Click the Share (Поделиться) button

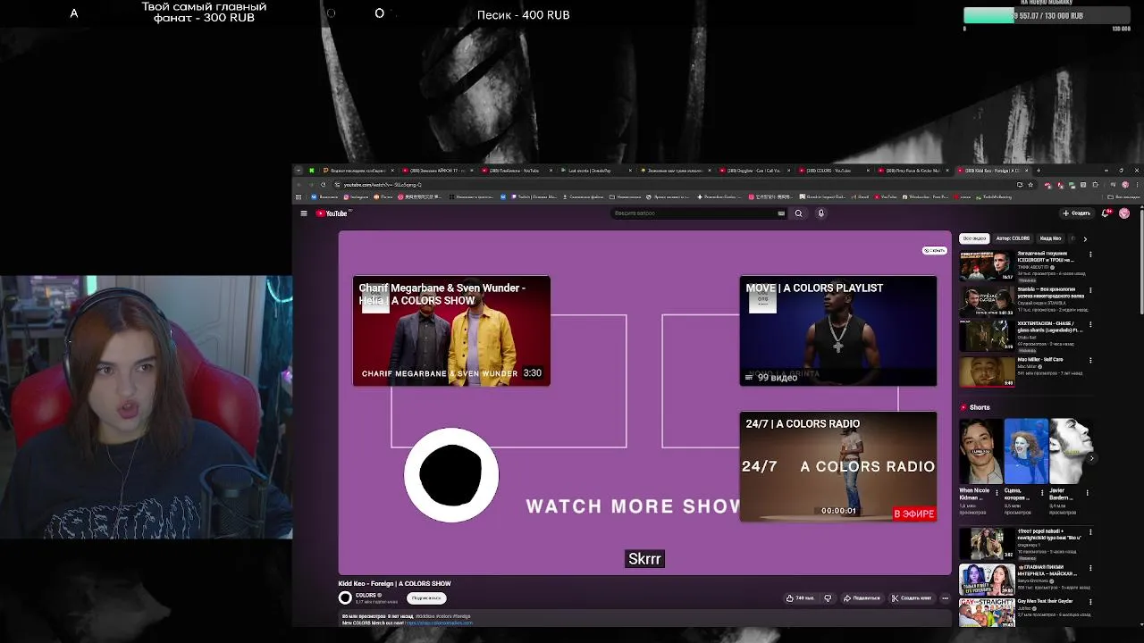coord(862,598)
